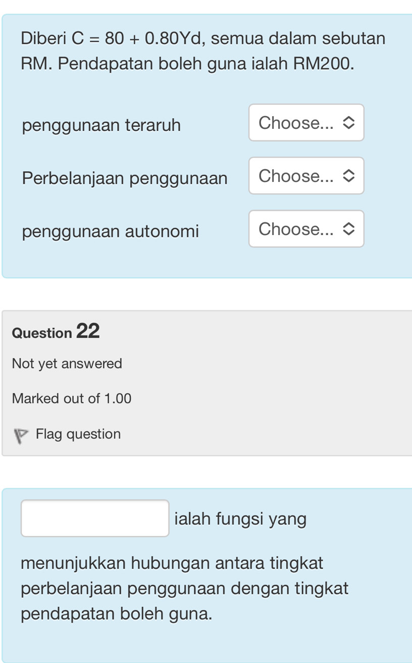The width and height of the screenshot is (412, 663).
Task: Click the 'Flag question' link text
Action: pyautogui.click(x=78, y=434)
